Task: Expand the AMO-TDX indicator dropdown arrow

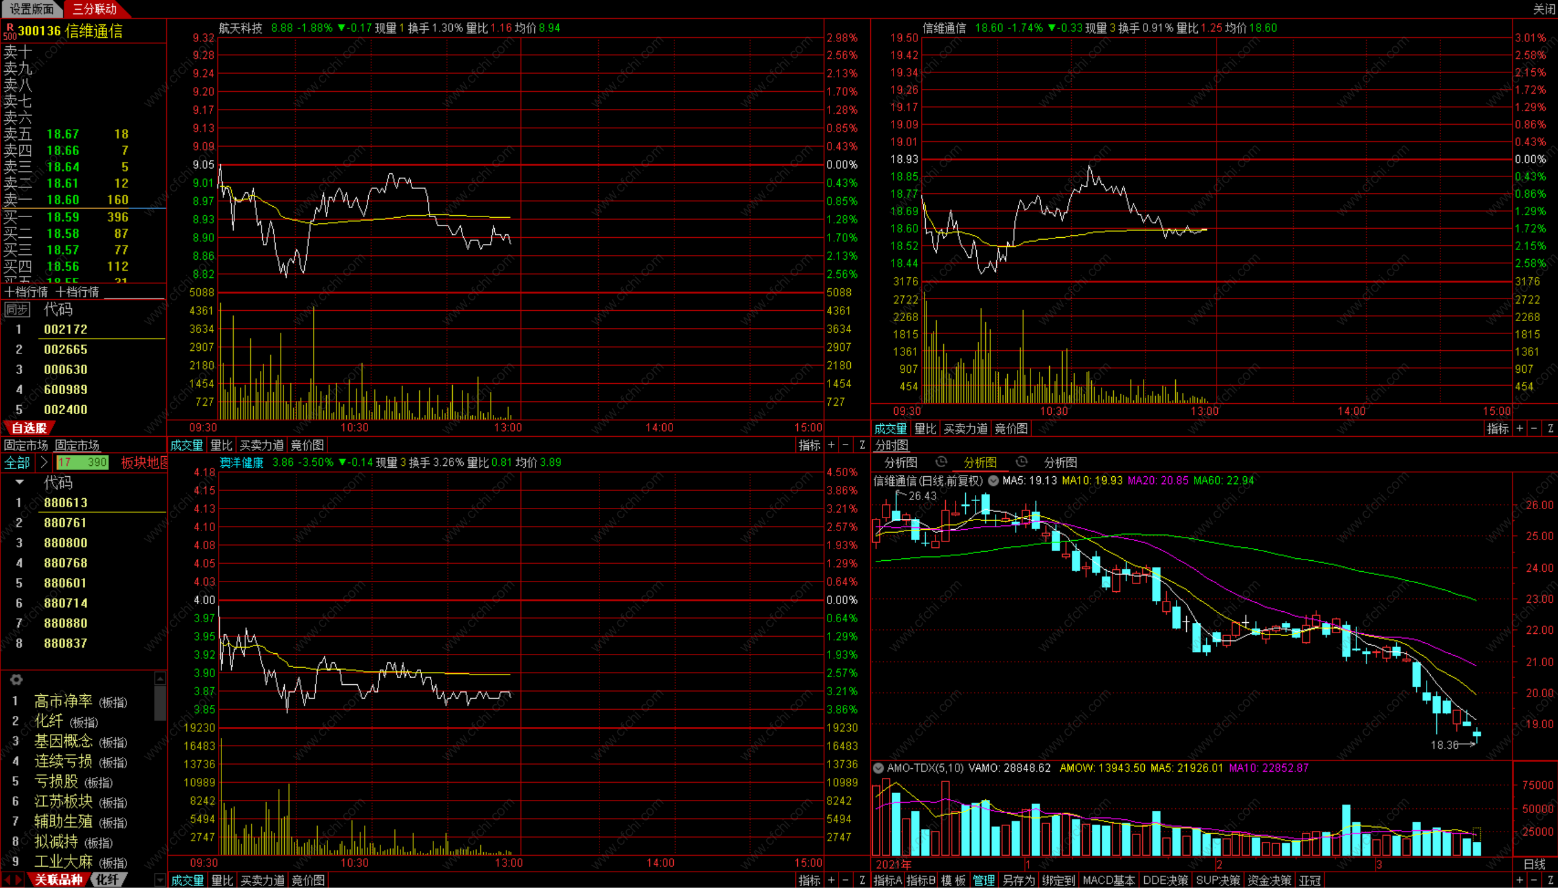Action: tap(878, 768)
